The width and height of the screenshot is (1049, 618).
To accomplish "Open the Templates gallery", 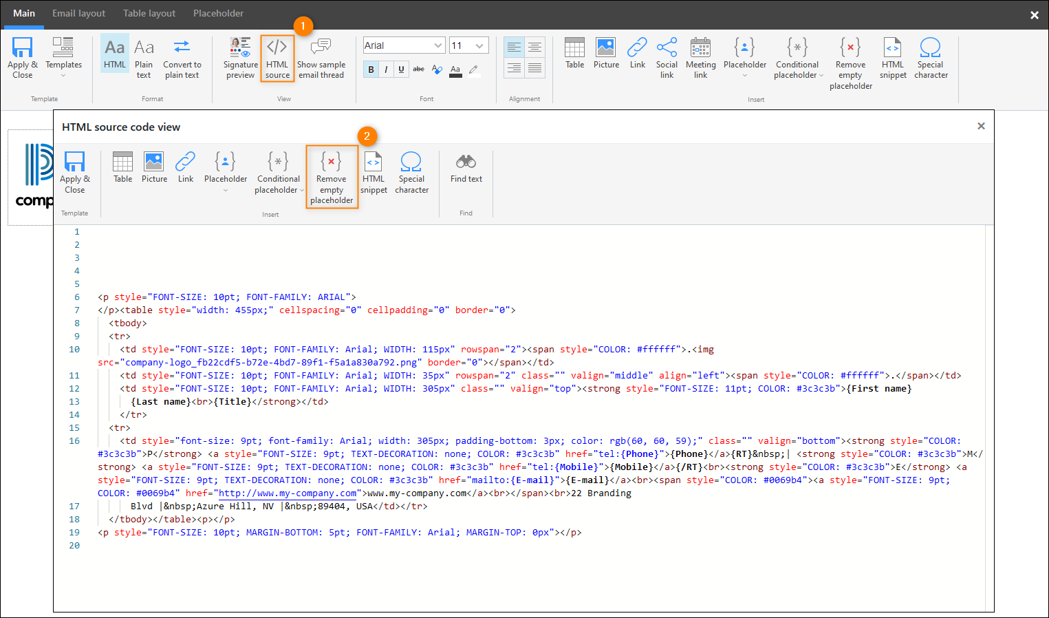I will (63, 58).
